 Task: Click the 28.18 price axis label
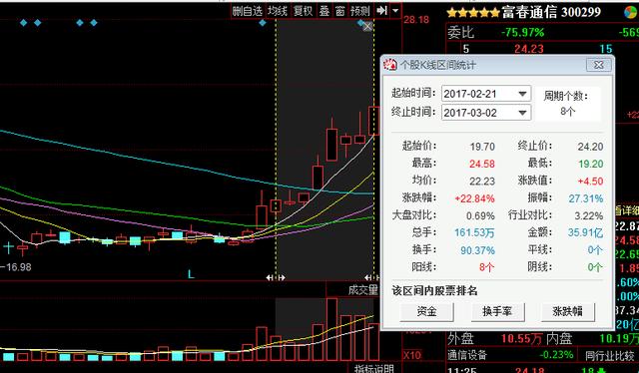click(x=416, y=19)
